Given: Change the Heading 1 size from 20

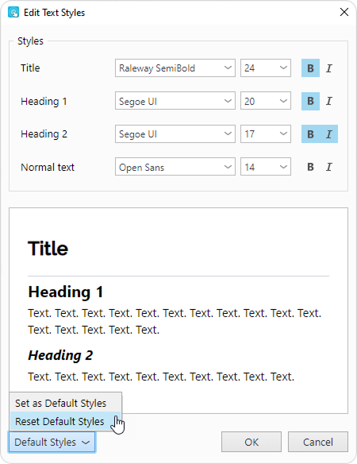Looking at the screenshot, I should click(266, 101).
